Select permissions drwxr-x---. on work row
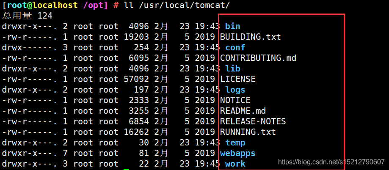The height and width of the screenshot is (170, 389). 30,164
